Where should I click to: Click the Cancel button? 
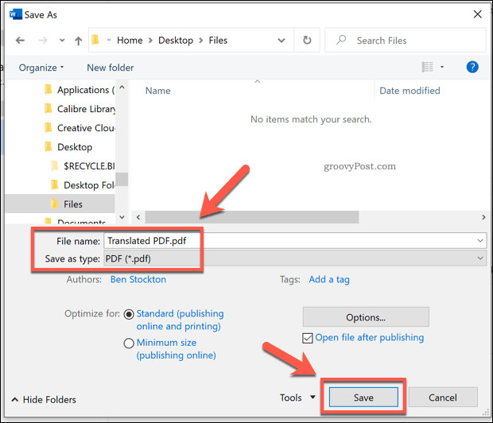pos(443,398)
